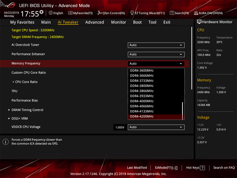Select DDR4-4000MHz option
Viewport: 237px width, 178px height.
pyautogui.click(x=155, y=101)
